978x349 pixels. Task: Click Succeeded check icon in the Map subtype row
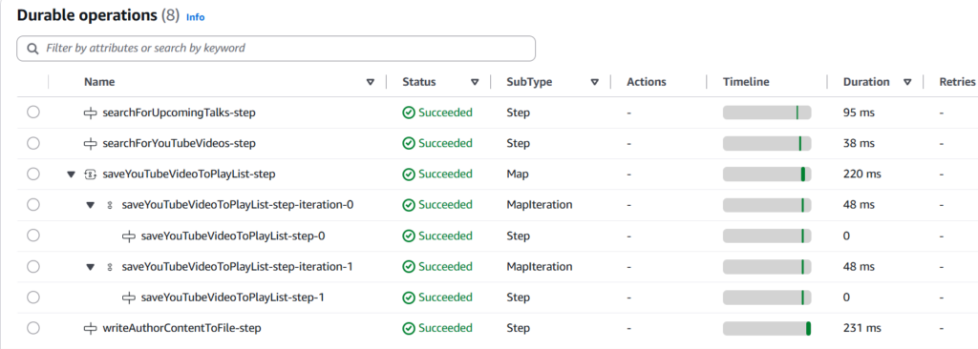(x=409, y=174)
